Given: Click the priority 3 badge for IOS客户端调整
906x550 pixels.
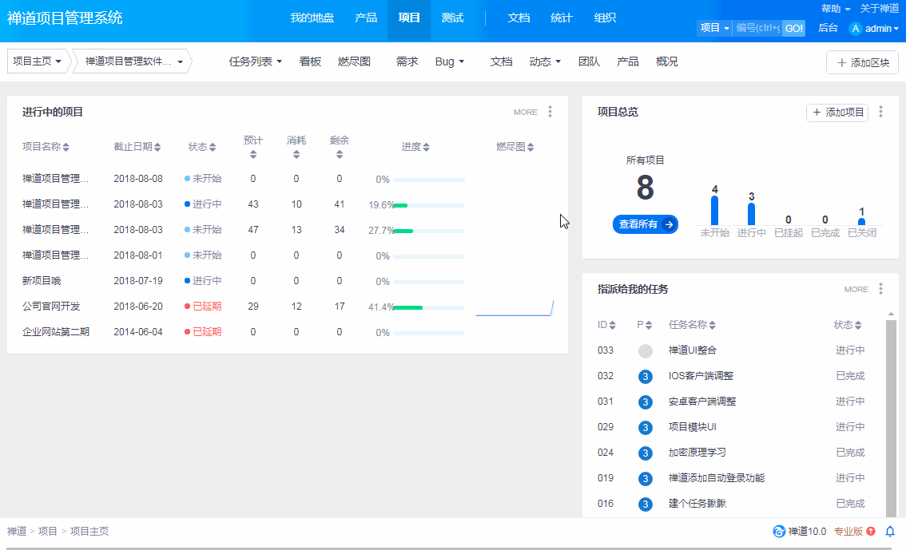Looking at the screenshot, I should [646, 376].
